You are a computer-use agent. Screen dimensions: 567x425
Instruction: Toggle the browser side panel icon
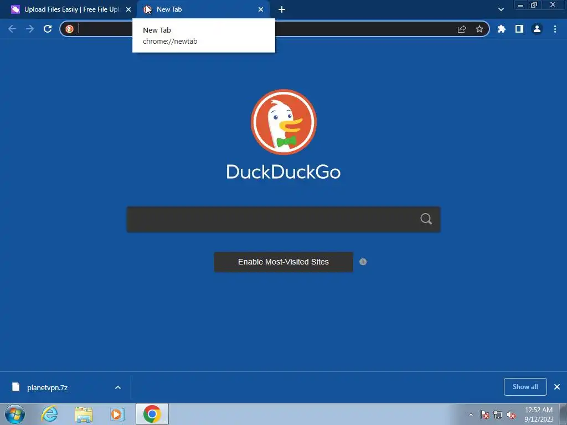519,29
